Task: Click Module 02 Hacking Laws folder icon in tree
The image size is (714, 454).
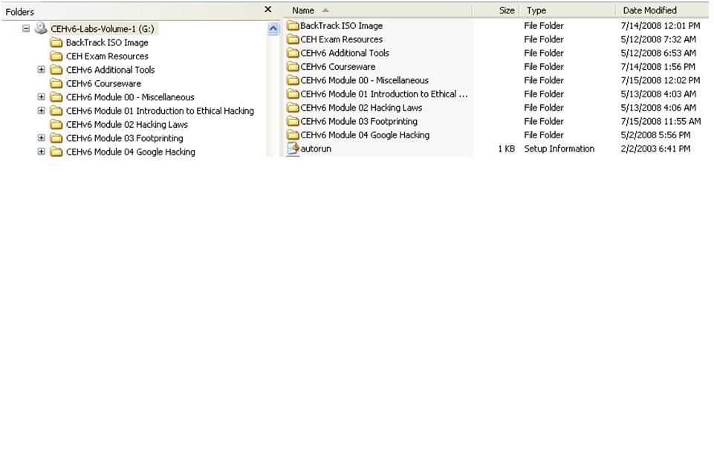Action: (56, 124)
